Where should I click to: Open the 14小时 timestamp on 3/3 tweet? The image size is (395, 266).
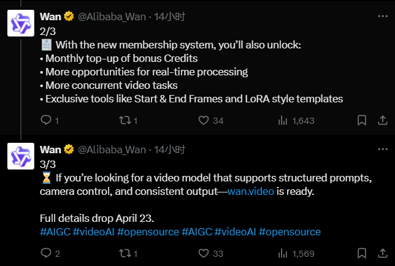point(170,150)
